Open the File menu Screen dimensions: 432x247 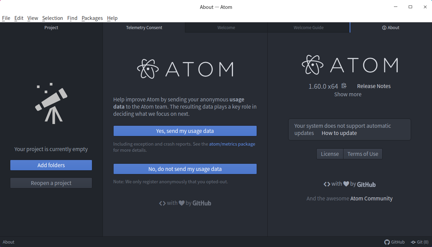[6, 18]
